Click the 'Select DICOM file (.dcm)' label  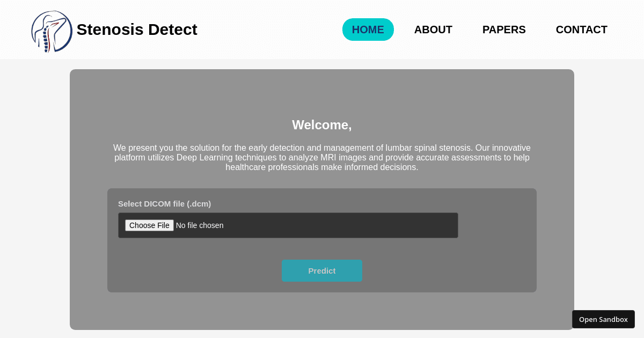click(164, 204)
